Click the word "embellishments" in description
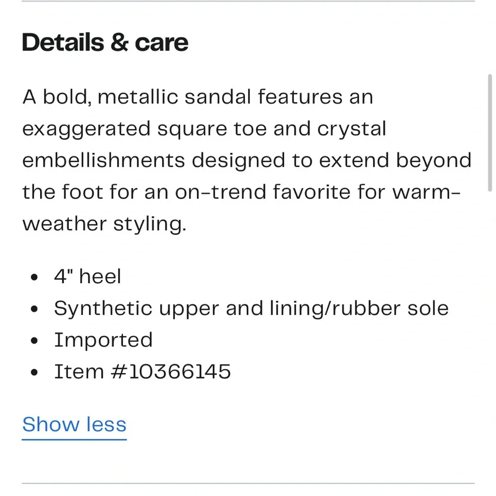496x496 pixels. point(104,160)
